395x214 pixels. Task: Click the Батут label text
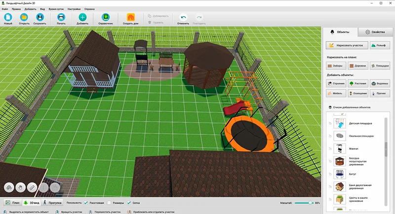point(353,174)
